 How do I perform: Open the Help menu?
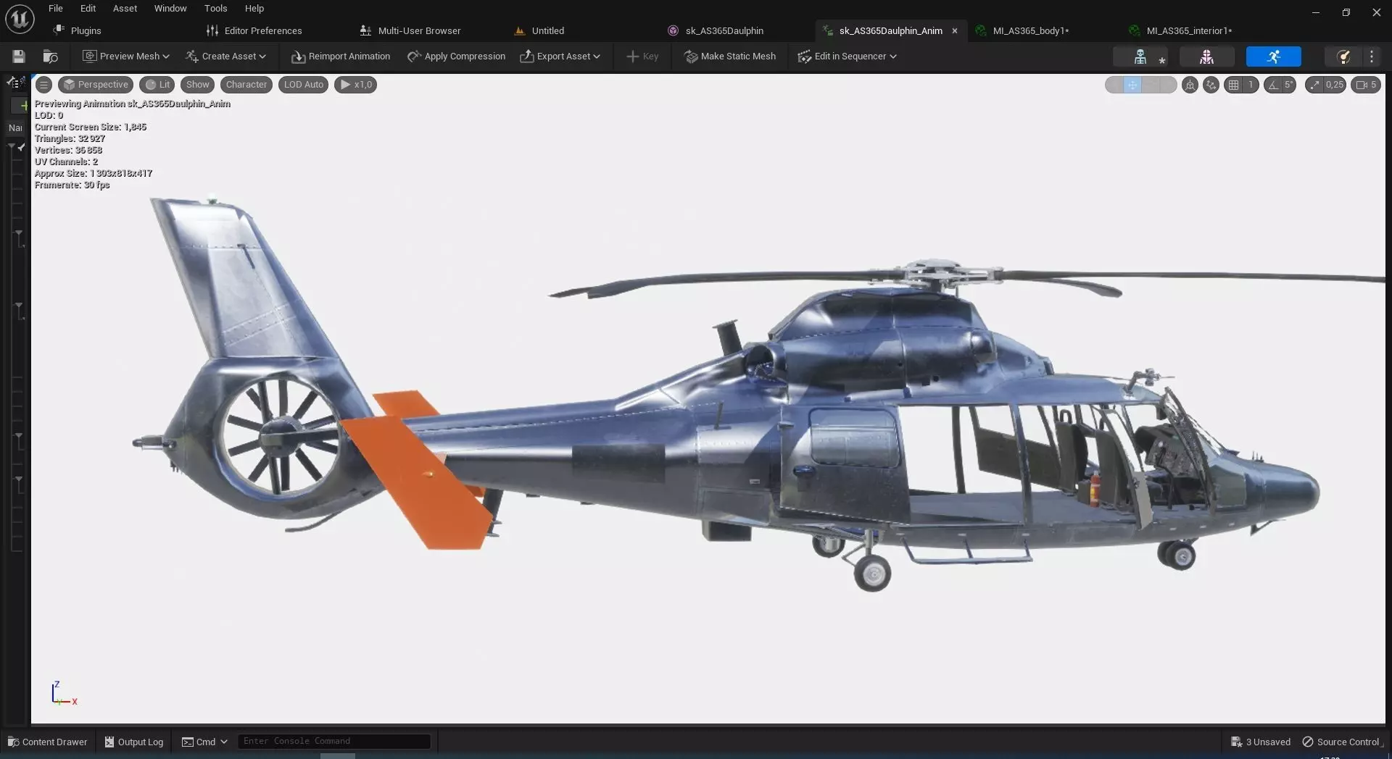(254, 9)
